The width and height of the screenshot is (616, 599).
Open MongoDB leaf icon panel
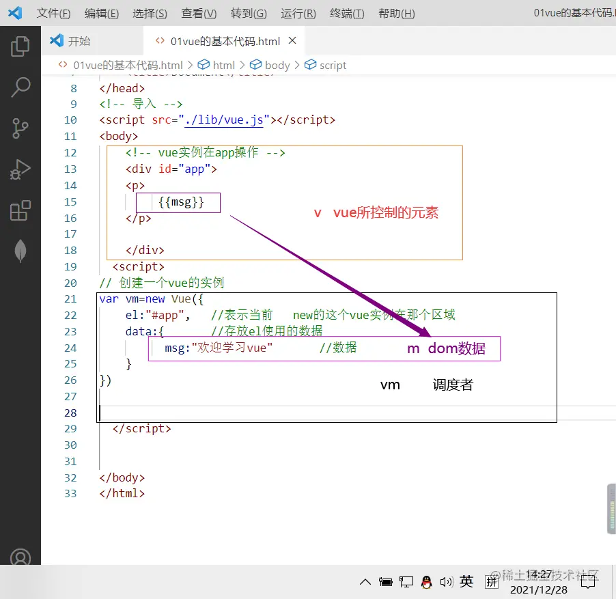click(20, 250)
